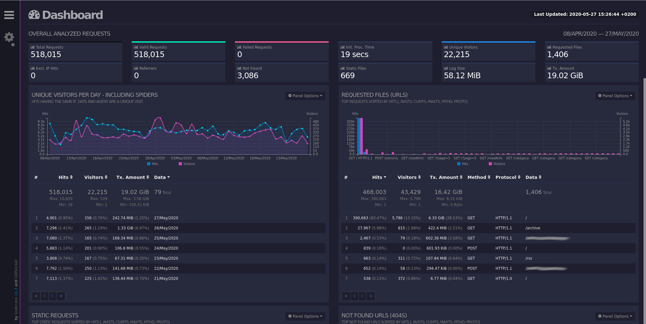Click the /archive row in requested files
Viewport: 646px width, 324px height.
pyautogui.click(x=533, y=228)
